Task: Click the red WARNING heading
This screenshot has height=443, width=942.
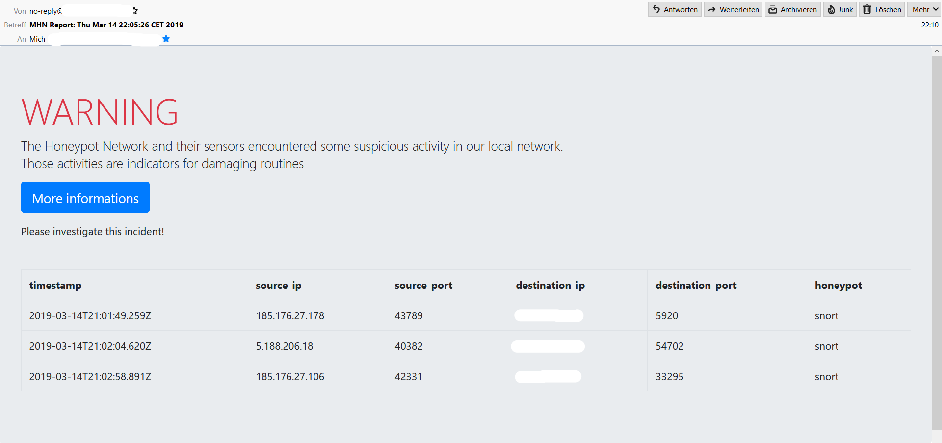Action: [100, 112]
